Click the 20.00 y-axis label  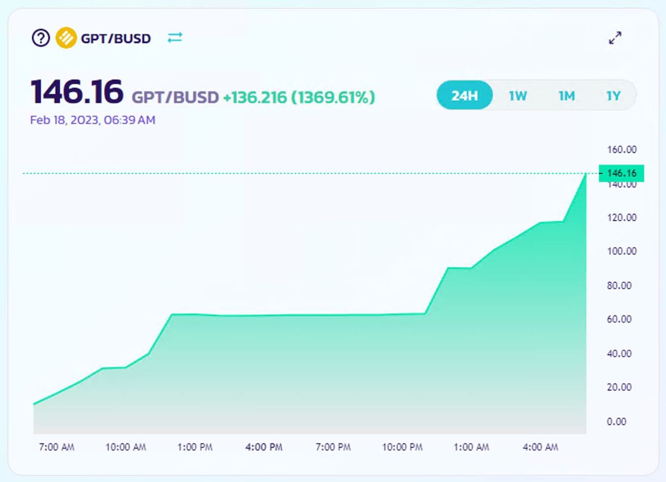point(619,387)
